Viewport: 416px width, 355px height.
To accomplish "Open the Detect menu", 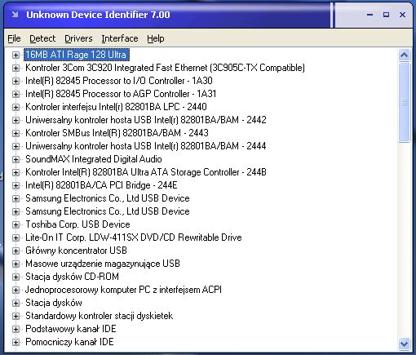I will [42, 38].
